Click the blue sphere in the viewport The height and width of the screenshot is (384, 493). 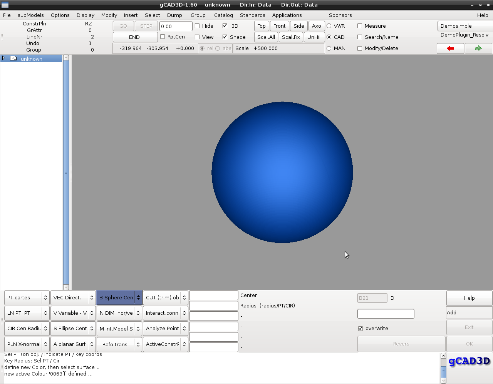pos(282,172)
